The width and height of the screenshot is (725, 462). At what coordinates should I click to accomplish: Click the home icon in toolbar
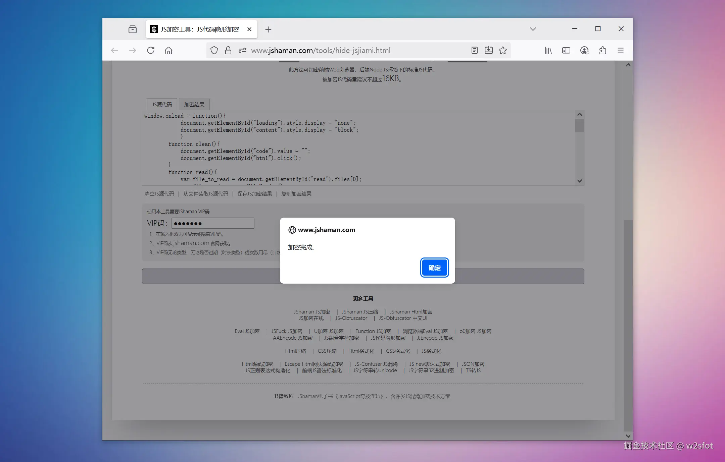pos(168,50)
